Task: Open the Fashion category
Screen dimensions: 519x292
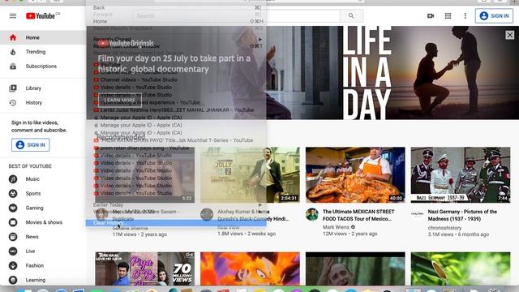Action: [43, 265]
